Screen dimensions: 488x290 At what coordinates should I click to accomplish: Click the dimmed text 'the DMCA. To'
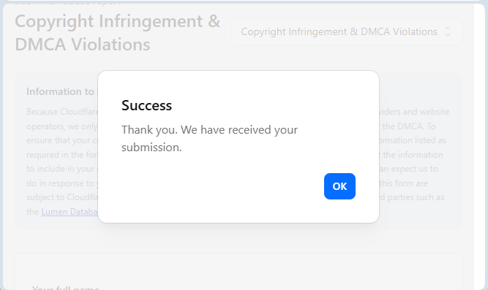(409, 126)
